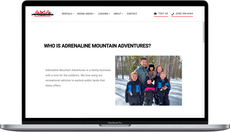Click the family photo in the snow
This screenshot has height=132, width=230.
148,80
